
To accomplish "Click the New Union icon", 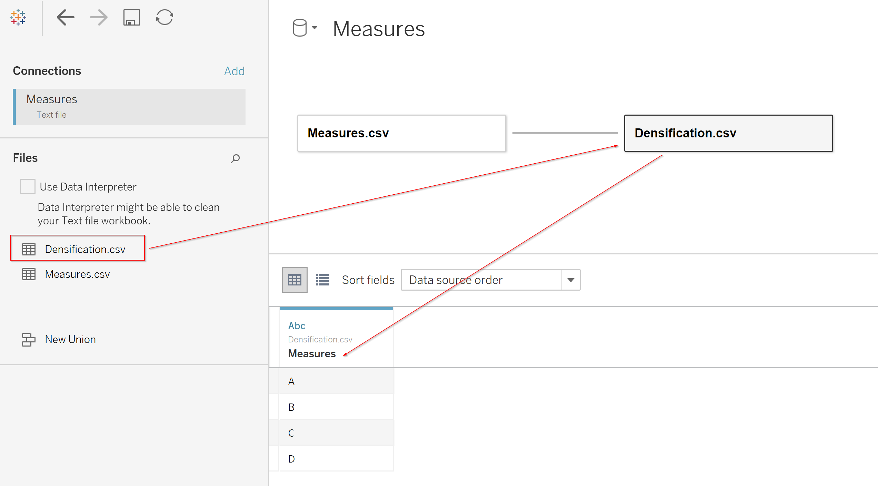I will [29, 339].
